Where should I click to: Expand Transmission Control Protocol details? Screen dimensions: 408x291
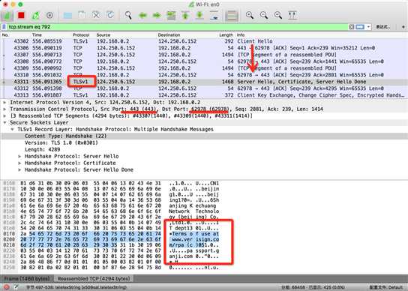pos(4,109)
